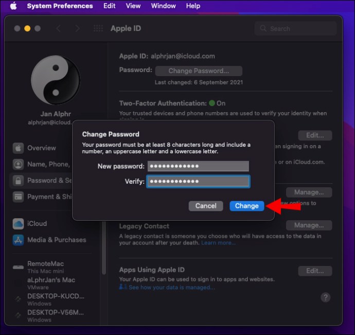Viewport: 355px width, 335px height.
Task: Click the Search field
Action: click(295, 28)
